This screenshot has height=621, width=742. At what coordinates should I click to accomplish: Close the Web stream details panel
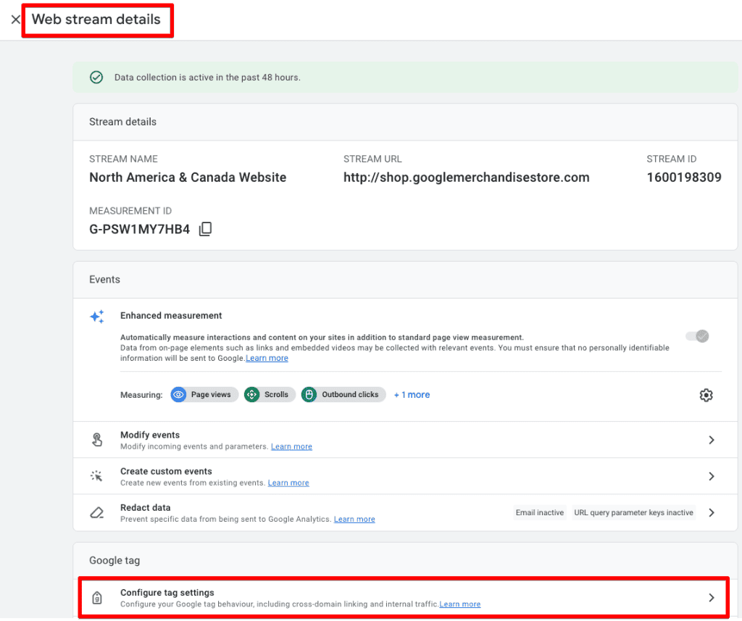[x=16, y=20]
